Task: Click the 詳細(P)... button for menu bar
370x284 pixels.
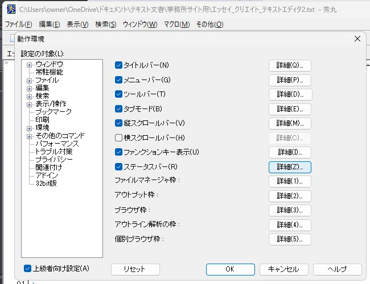Action: [x=290, y=80]
